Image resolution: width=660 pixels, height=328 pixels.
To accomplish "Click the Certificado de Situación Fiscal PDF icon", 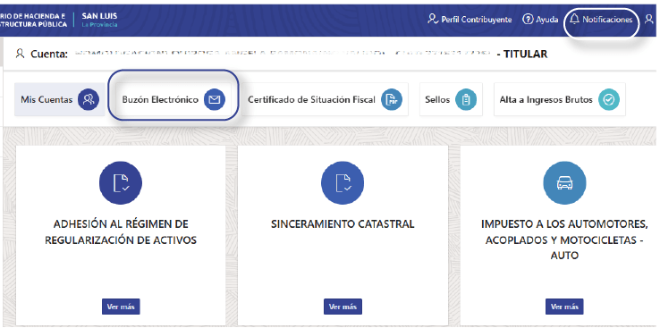I will coord(392,100).
